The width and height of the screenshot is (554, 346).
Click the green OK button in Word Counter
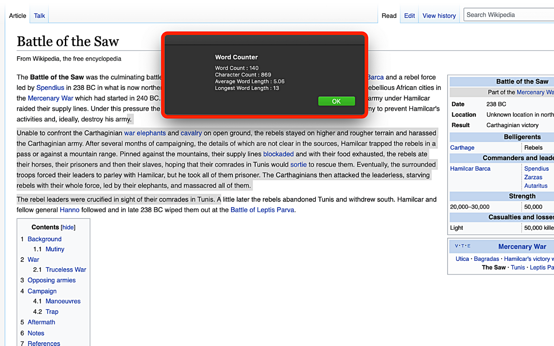[x=336, y=101]
